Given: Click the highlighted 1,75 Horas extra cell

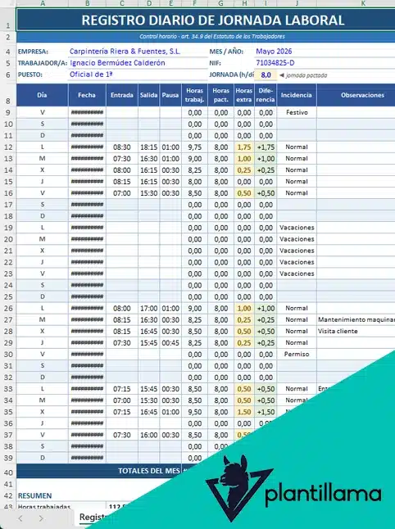Looking at the screenshot, I should [243, 147].
